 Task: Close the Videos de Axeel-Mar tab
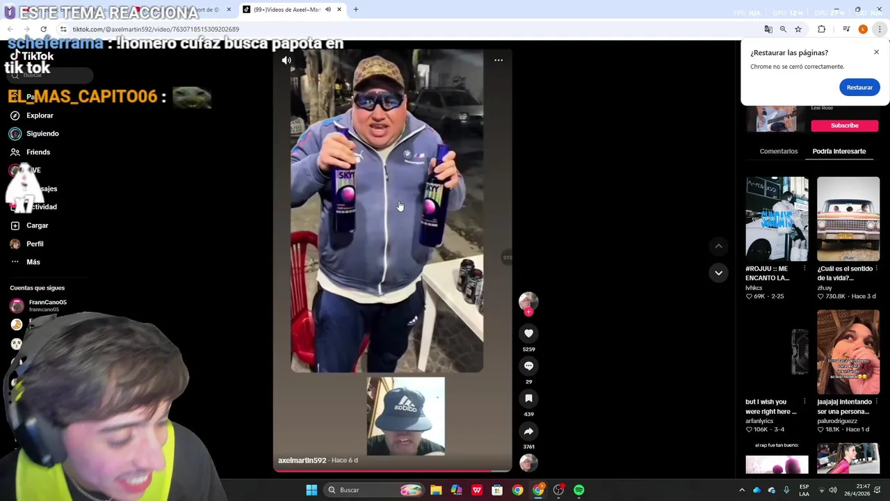pyautogui.click(x=339, y=10)
